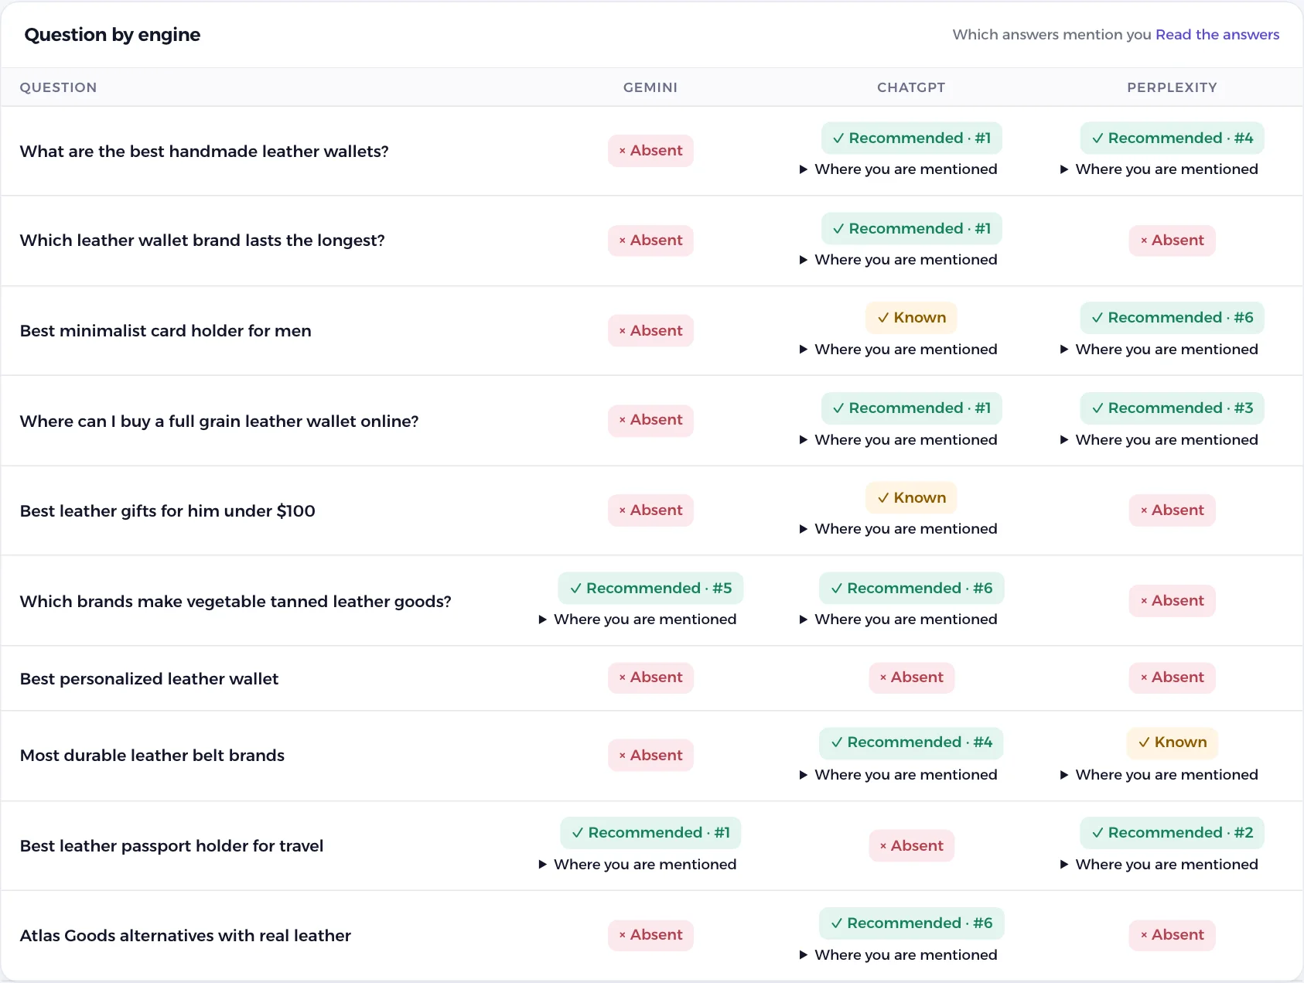The width and height of the screenshot is (1304, 983).
Task: Click the Perplexity column header
Action: (x=1172, y=87)
